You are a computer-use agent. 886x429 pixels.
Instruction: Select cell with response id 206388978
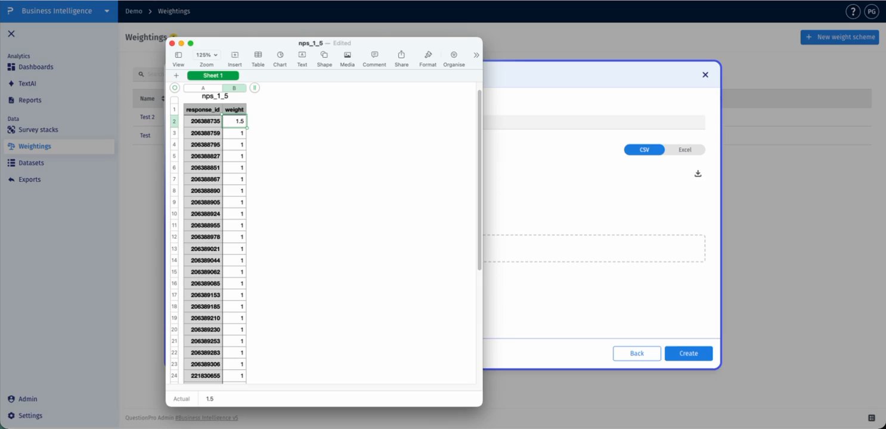click(203, 237)
